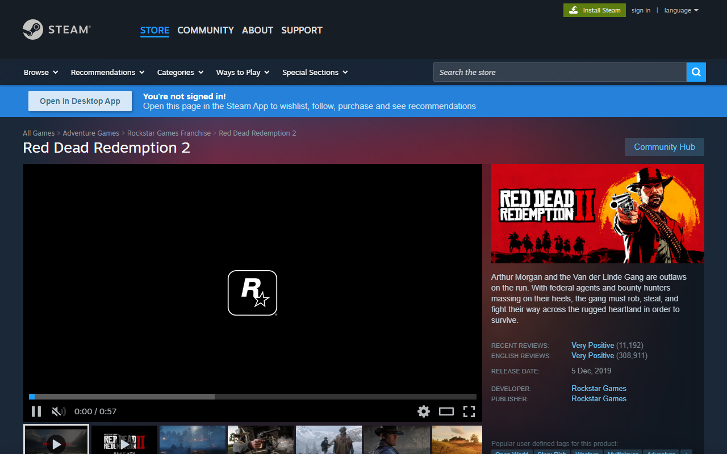Click the Arthur Morgan game description text
Image resolution: width=727 pixels, height=454 pixels.
(x=589, y=299)
